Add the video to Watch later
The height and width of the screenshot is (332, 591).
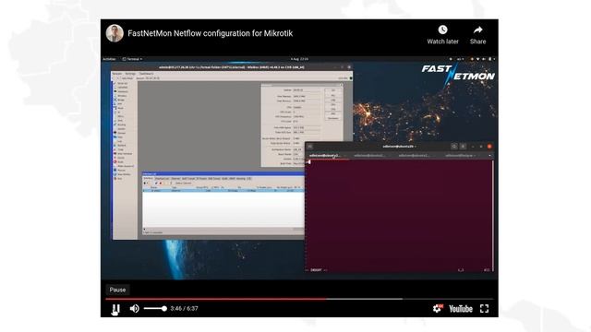point(443,35)
